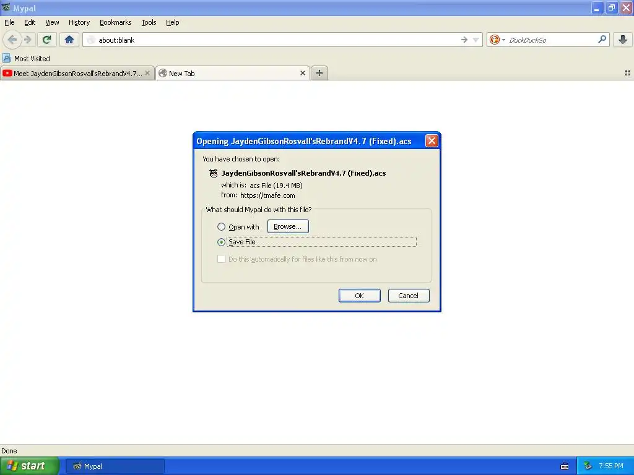Select the Open with radio option
The width and height of the screenshot is (634, 475).
tap(221, 226)
